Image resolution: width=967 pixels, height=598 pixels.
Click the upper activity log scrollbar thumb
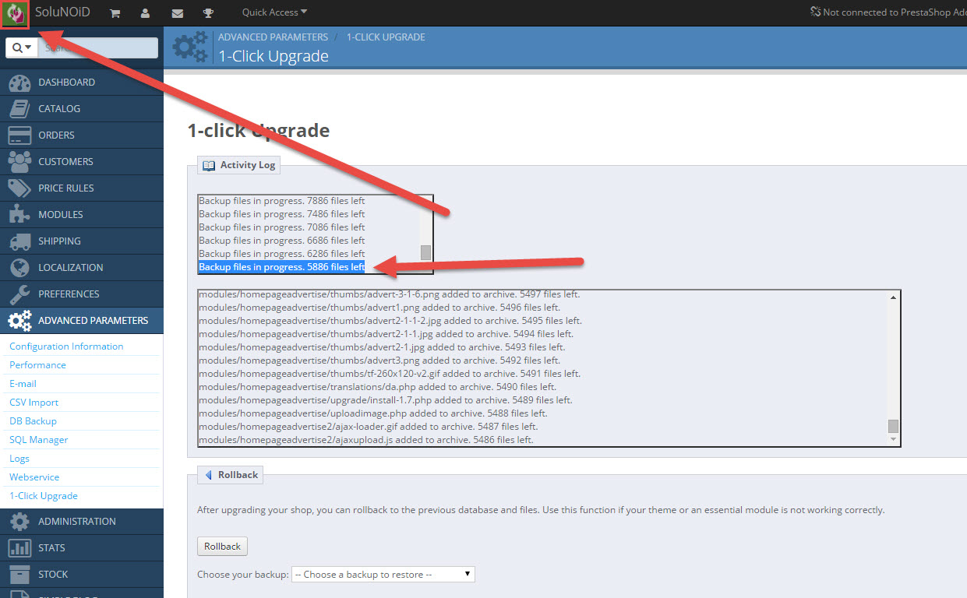(425, 252)
